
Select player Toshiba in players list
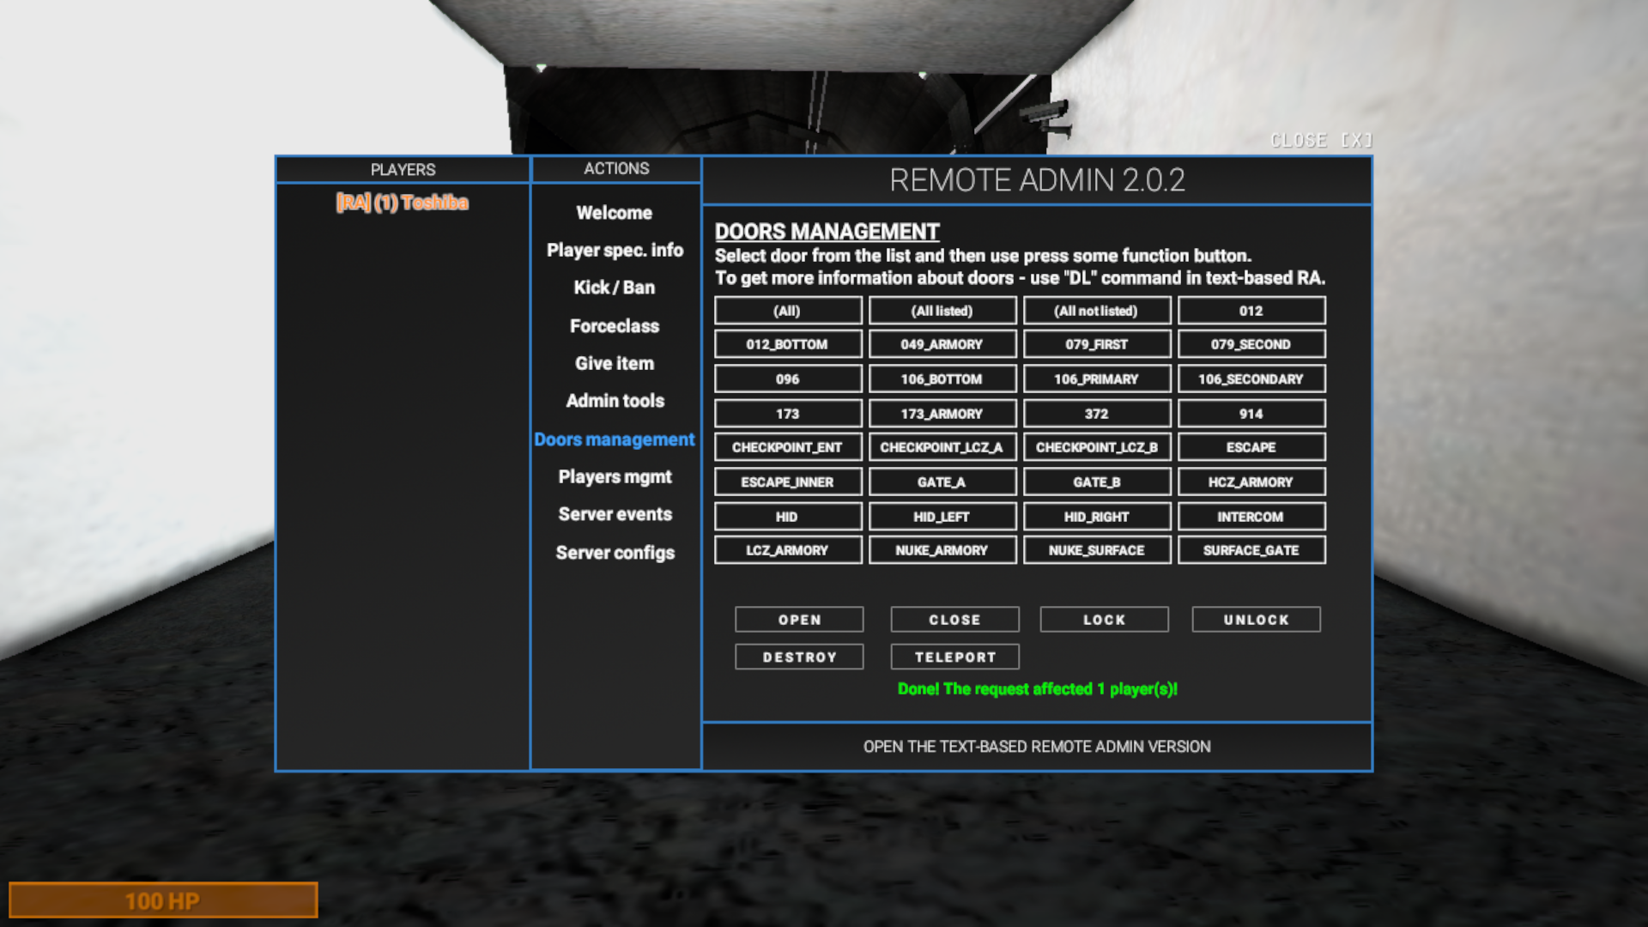click(402, 203)
